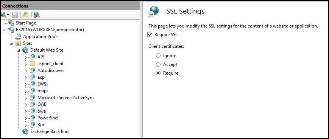Viewport: 329px width, 139px height.
Task: Select the Start Page tree item
Action: [26, 23]
